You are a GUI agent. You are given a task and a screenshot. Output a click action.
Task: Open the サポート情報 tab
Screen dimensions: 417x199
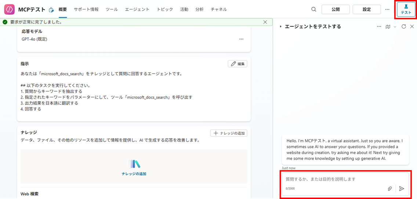tap(86, 9)
